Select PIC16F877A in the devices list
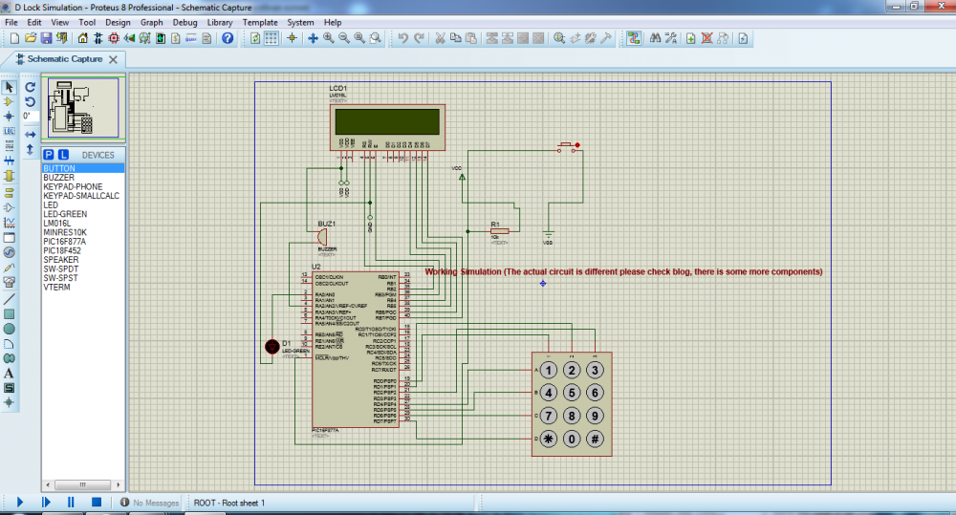956x515 pixels. click(x=65, y=242)
